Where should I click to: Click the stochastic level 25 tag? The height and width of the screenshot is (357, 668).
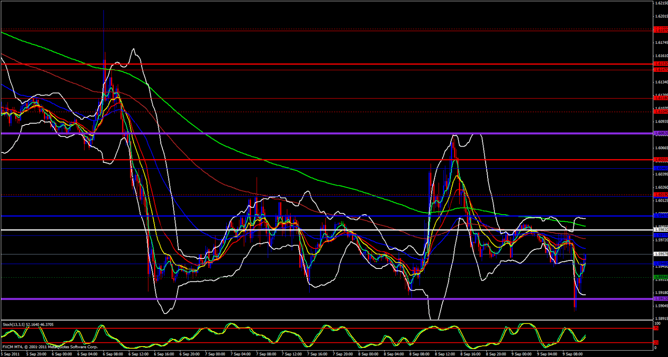click(656, 343)
